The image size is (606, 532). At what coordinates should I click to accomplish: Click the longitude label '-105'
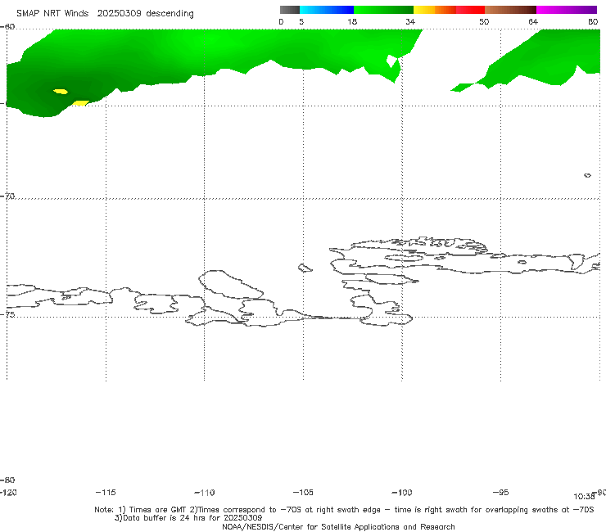(303, 492)
